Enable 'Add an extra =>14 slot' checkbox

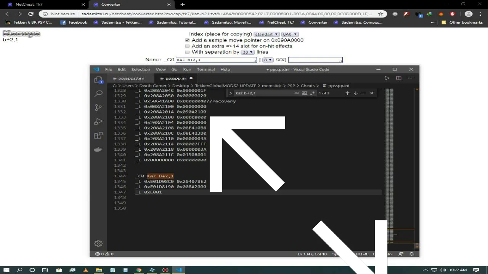coord(187,46)
